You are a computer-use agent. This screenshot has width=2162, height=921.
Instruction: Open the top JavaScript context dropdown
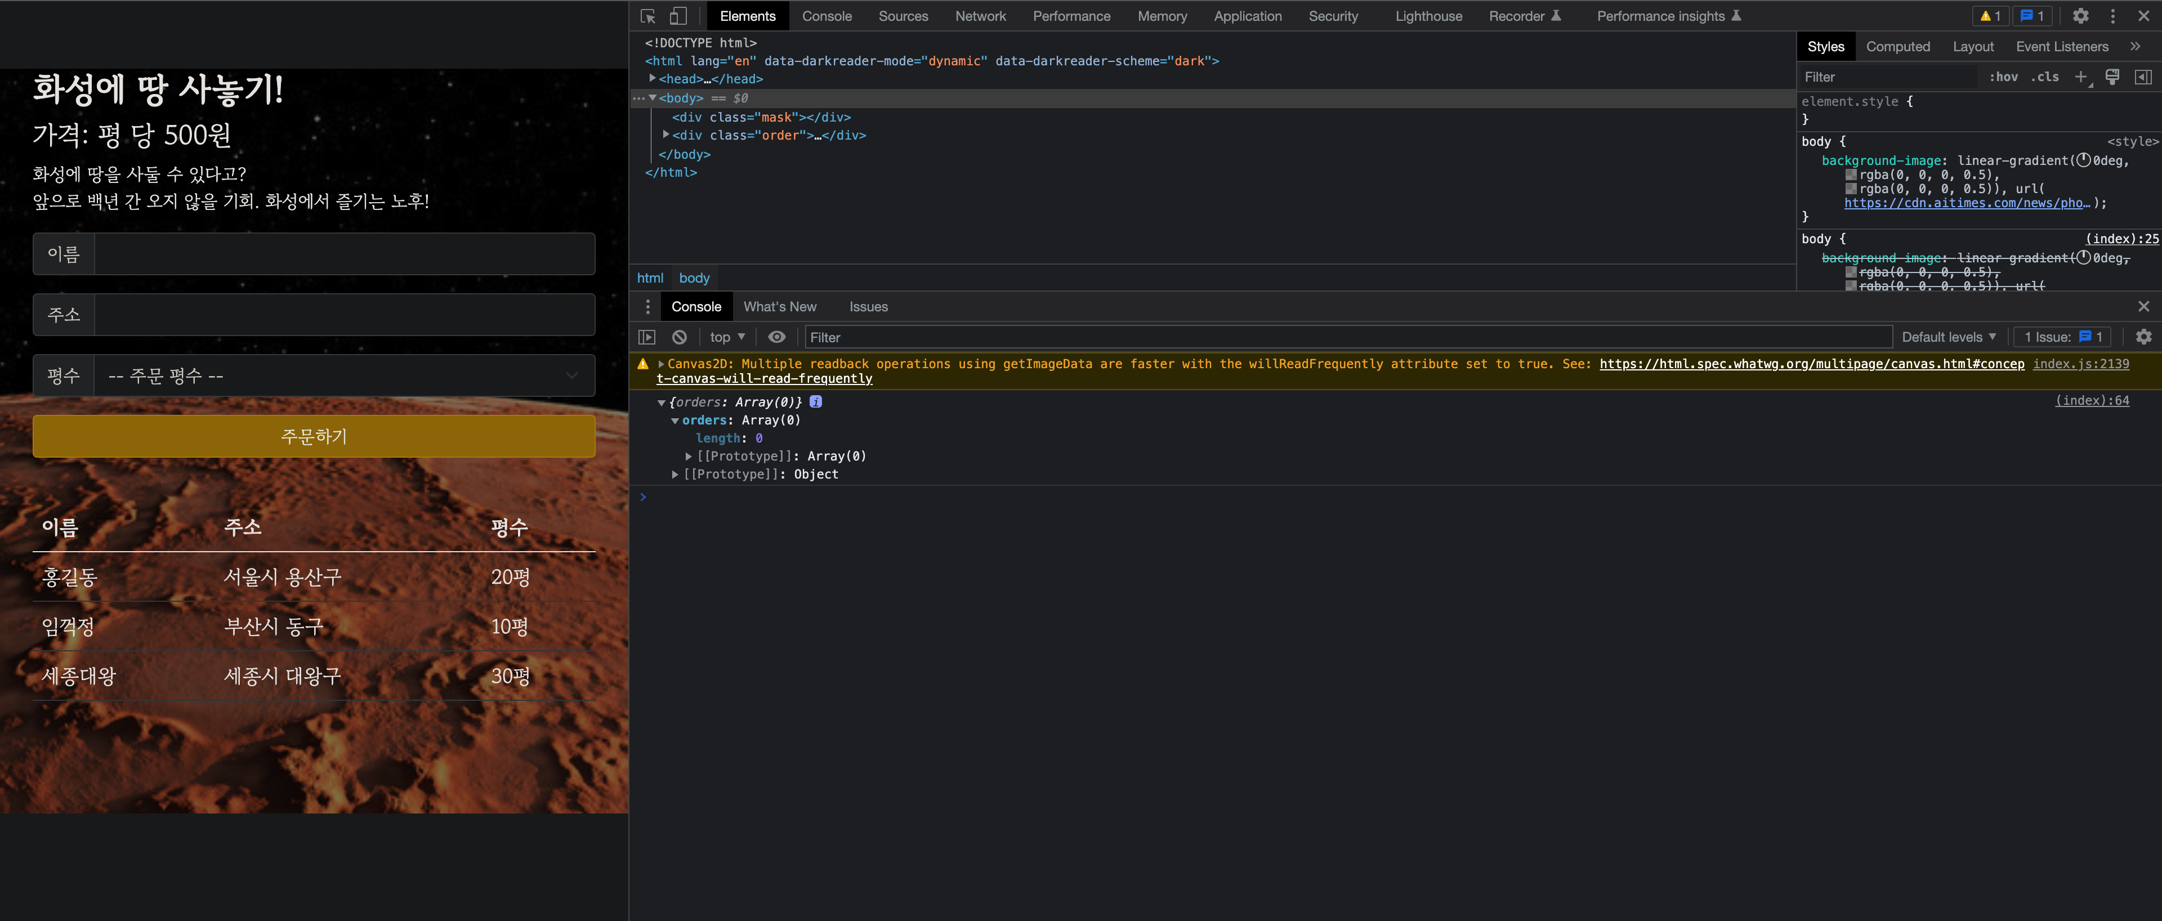pyautogui.click(x=727, y=338)
